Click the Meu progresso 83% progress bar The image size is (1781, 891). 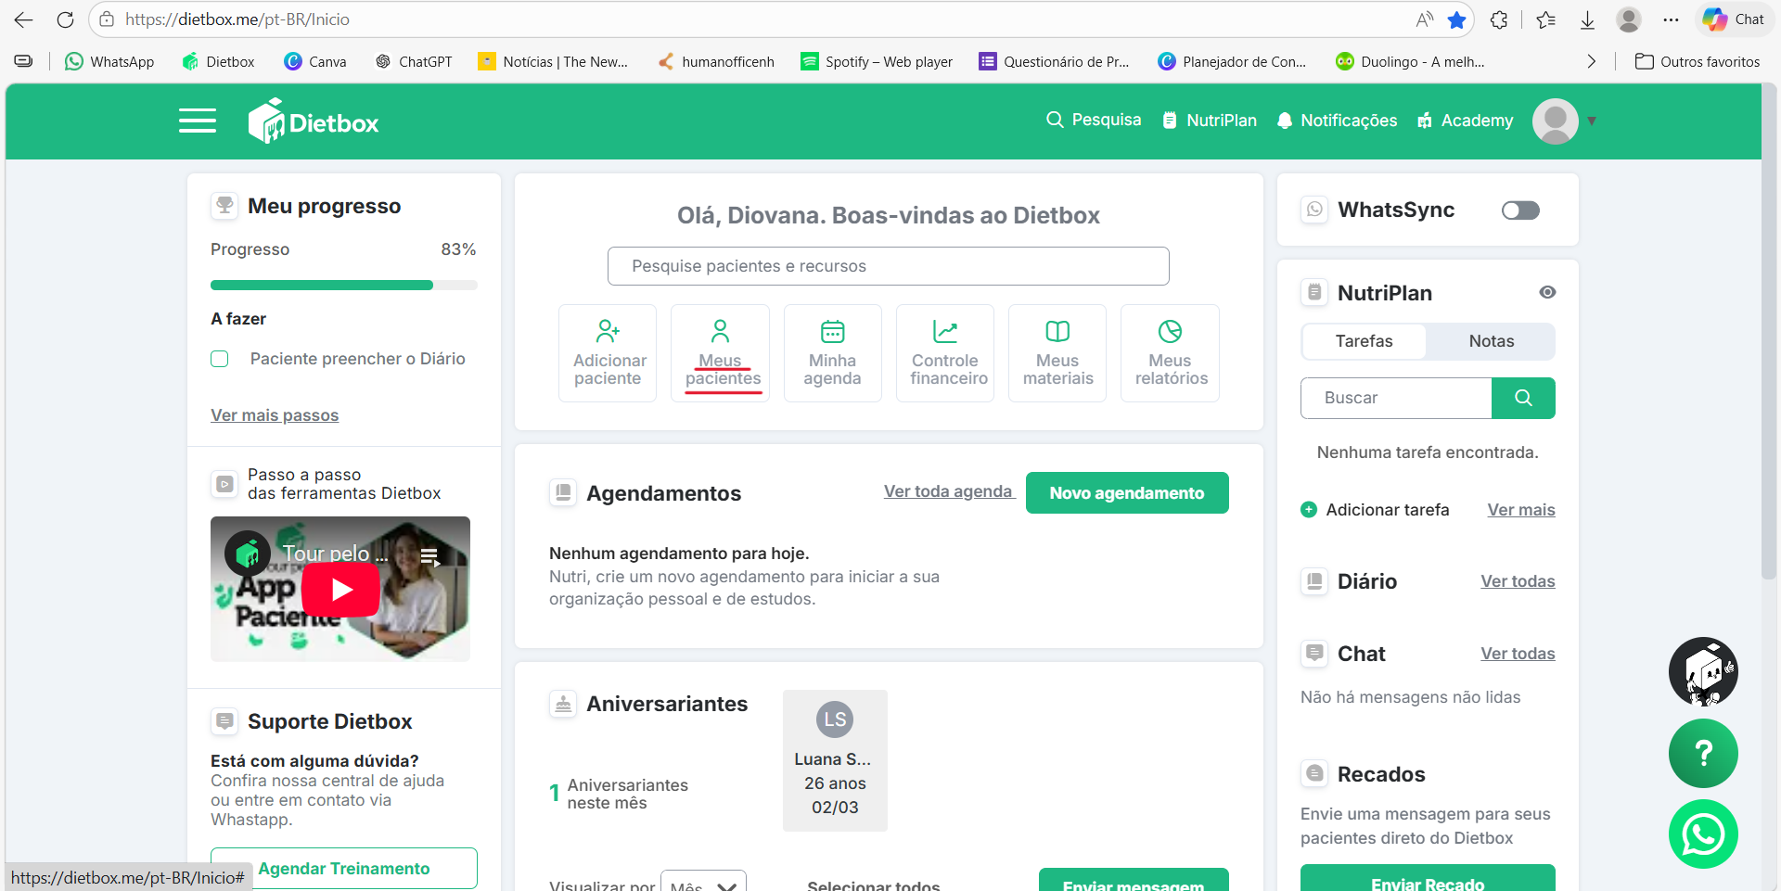tap(344, 286)
